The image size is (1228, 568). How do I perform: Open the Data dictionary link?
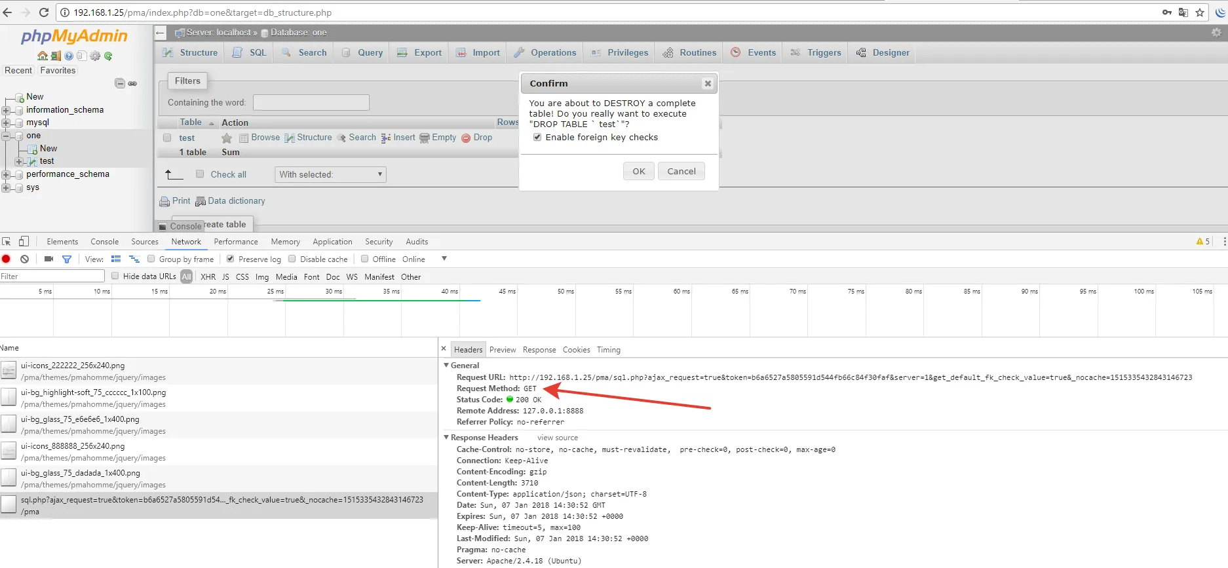click(231, 201)
